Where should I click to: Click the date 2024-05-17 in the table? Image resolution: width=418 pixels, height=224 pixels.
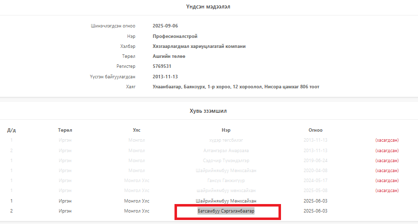coord(315,181)
